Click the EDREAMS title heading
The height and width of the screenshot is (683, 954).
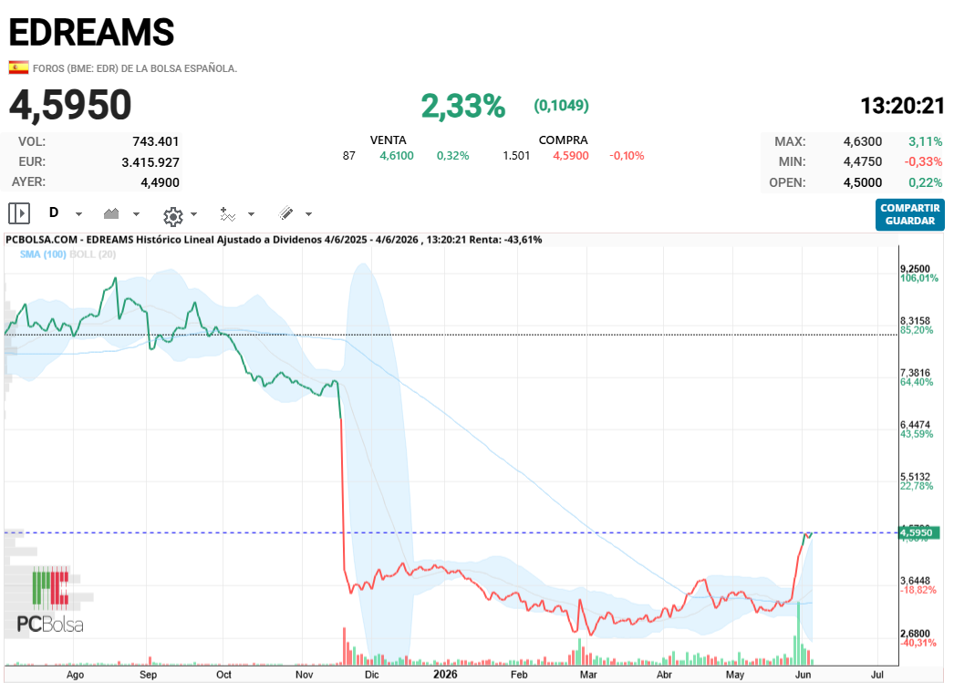[91, 32]
